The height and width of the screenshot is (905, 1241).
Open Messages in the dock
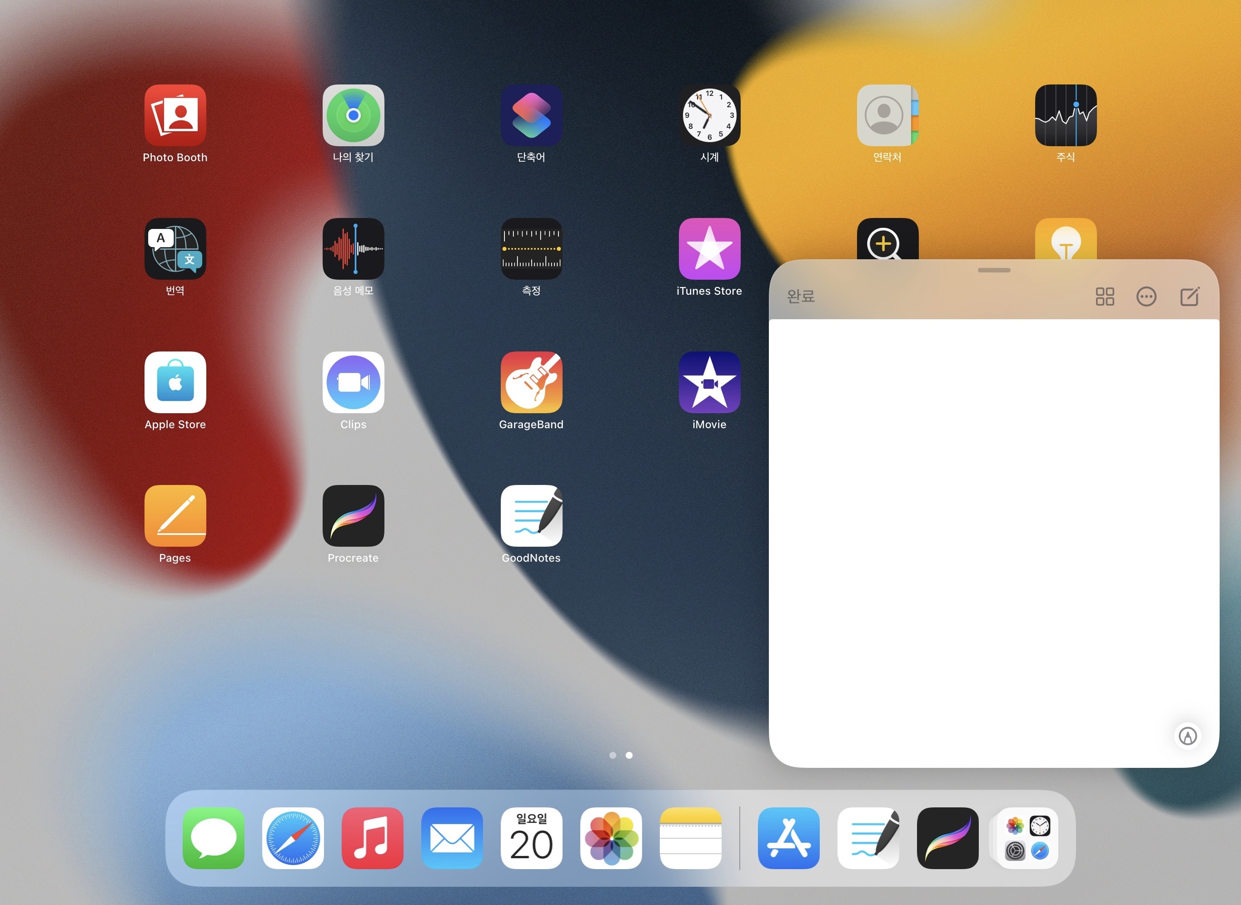pos(213,838)
